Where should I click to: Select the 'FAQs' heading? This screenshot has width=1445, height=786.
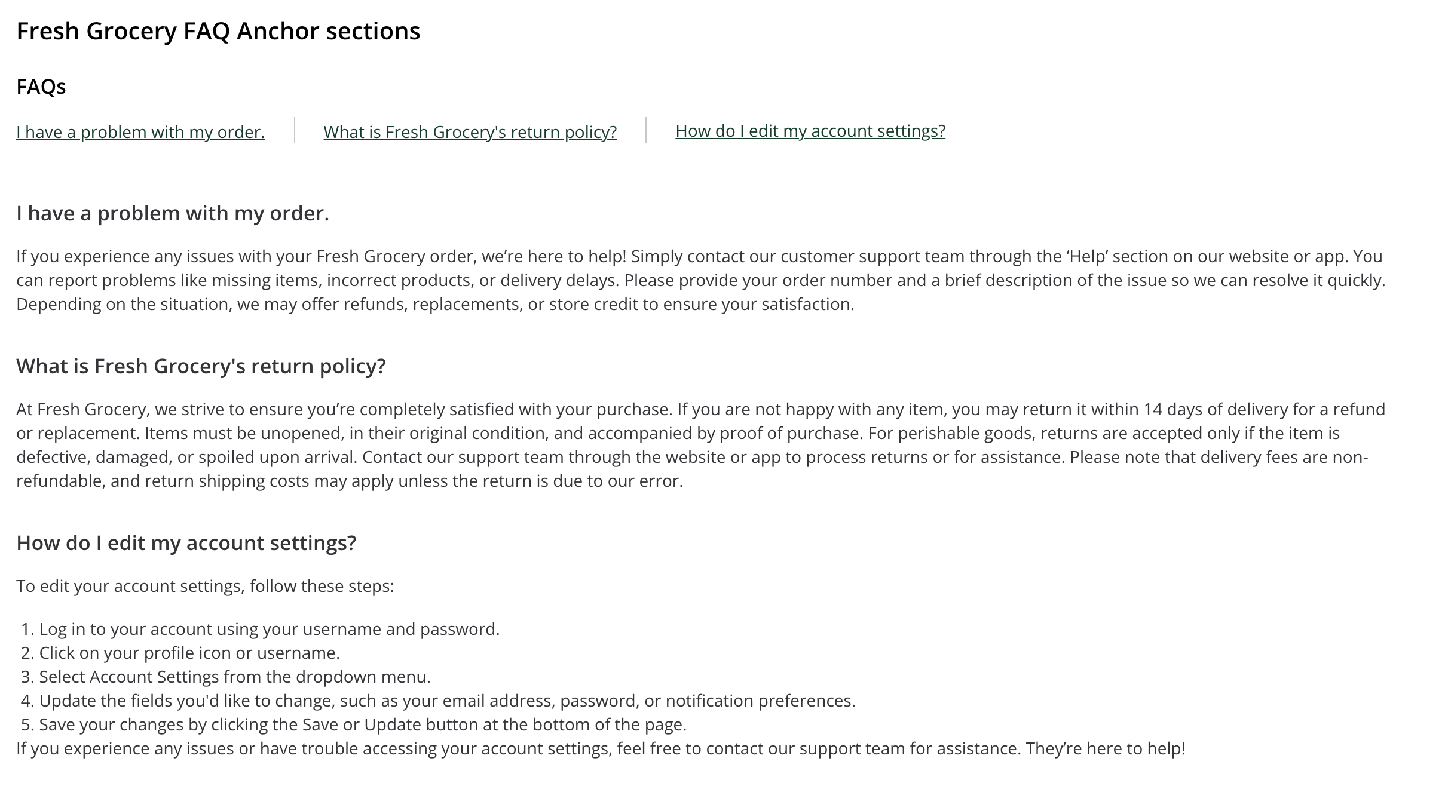42,86
